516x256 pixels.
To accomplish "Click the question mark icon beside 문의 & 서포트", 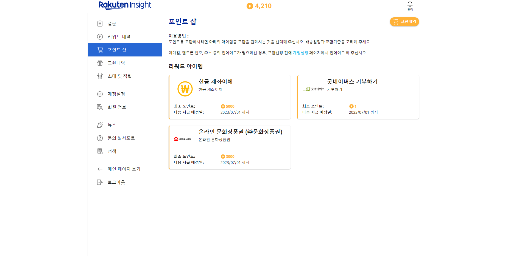I will pyautogui.click(x=100, y=138).
